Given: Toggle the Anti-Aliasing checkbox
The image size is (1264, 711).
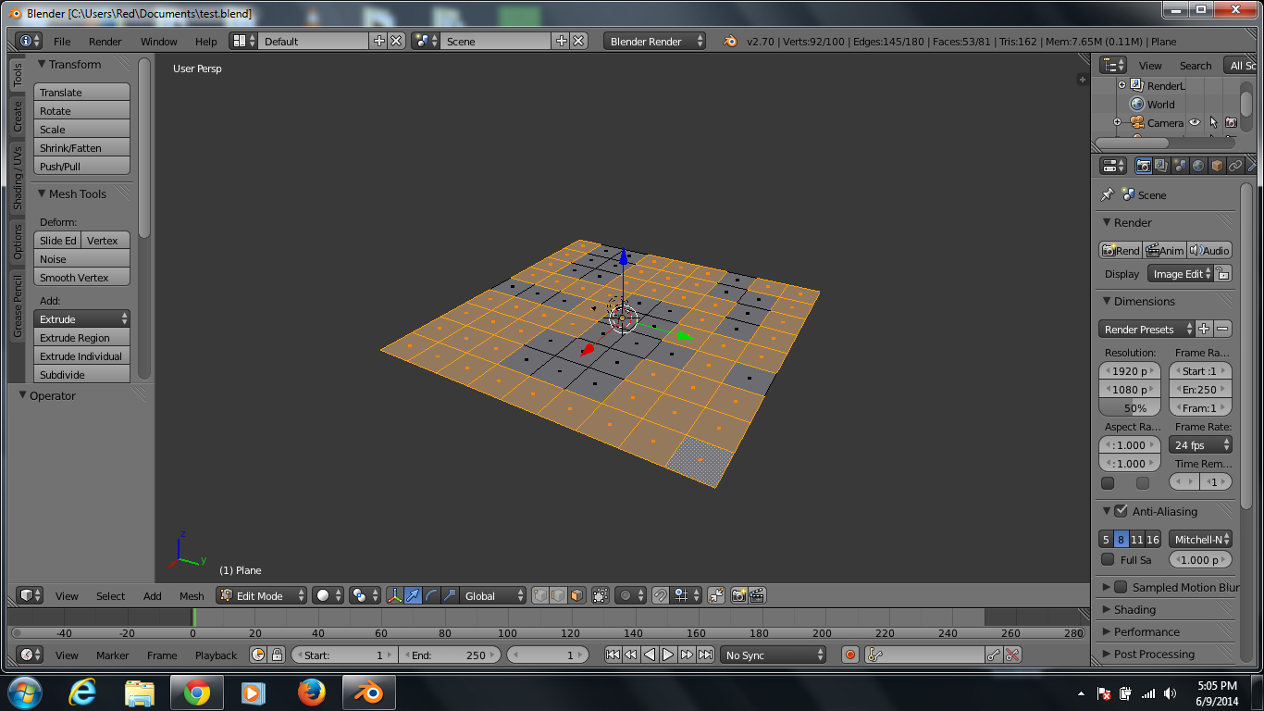Looking at the screenshot, I should 1121,511.
